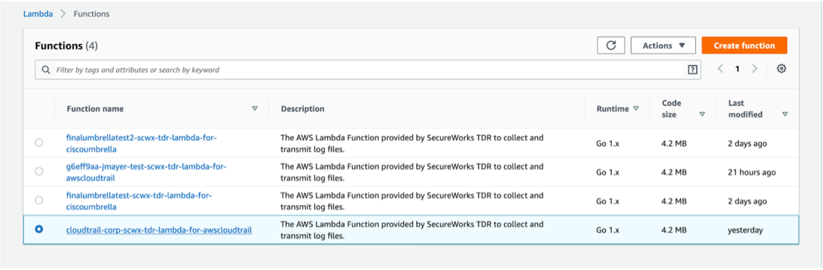Select page number 1 in pagination

point(738,69)
